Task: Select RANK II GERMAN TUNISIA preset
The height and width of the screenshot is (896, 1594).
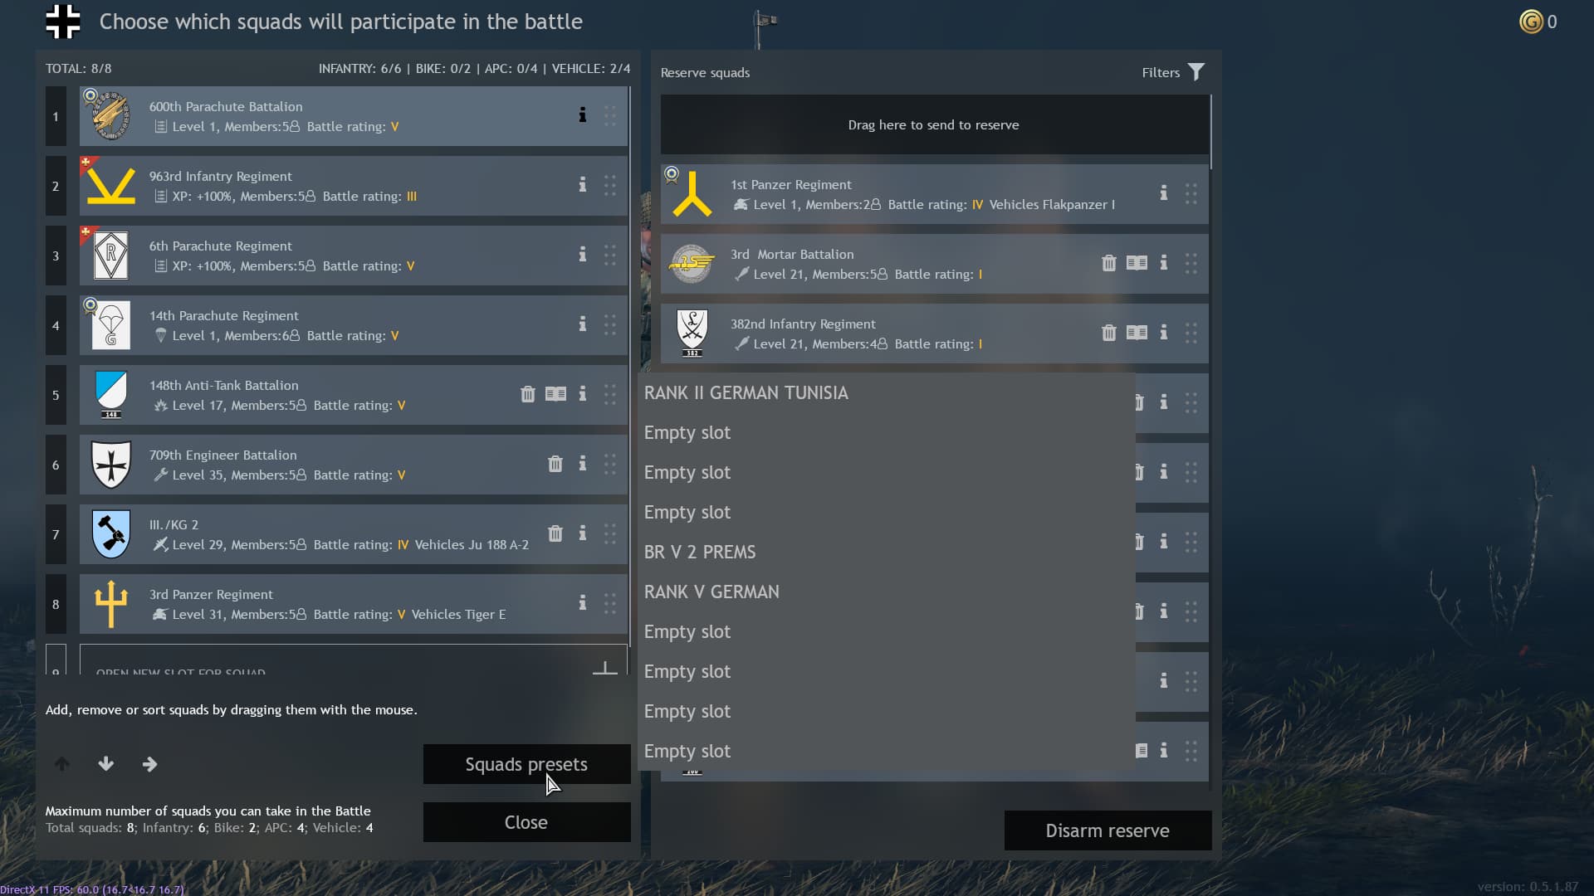Action: pyautogui.click(x=746, y=392)
